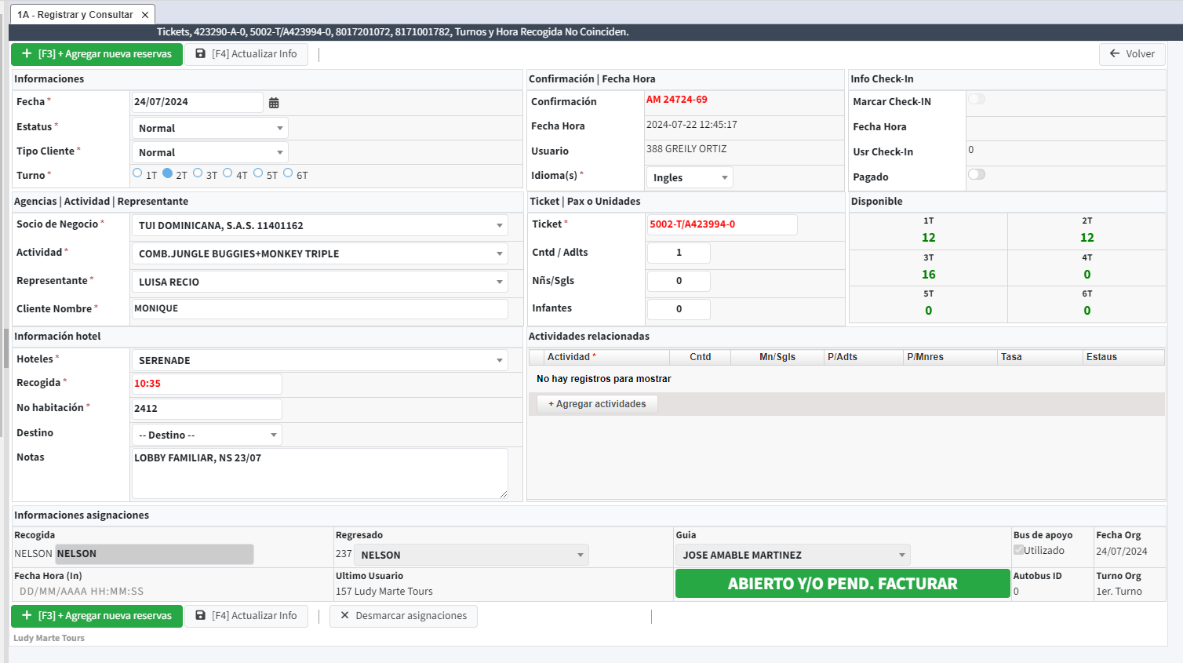Click usuario text 388 GREILY ORTIZ
The height and width of the screenshot is (663, 1183).
point(686,149)
